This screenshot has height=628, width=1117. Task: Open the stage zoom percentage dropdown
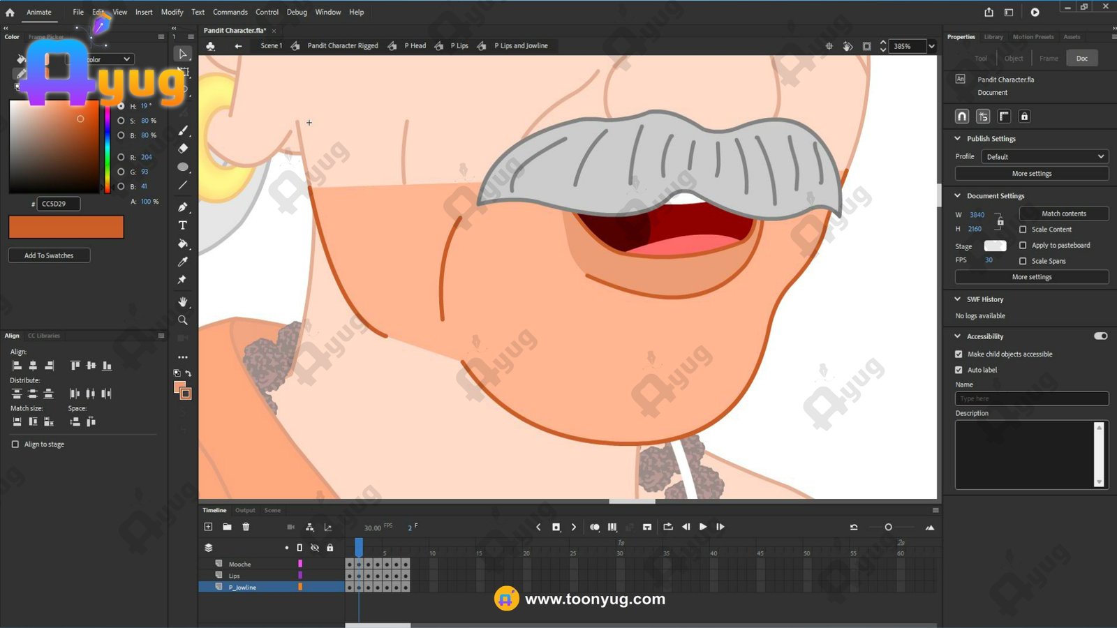931,46
